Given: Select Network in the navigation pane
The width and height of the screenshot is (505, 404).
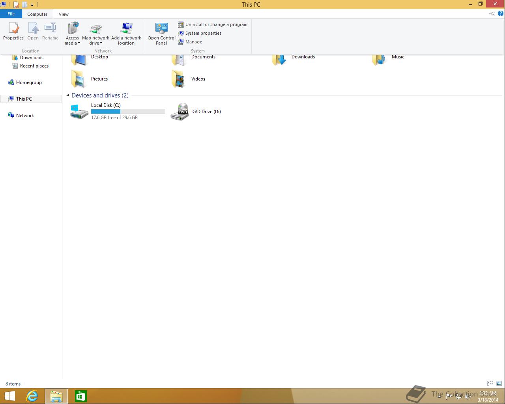Looking at the screenshot, I should (x=21, y=116).
